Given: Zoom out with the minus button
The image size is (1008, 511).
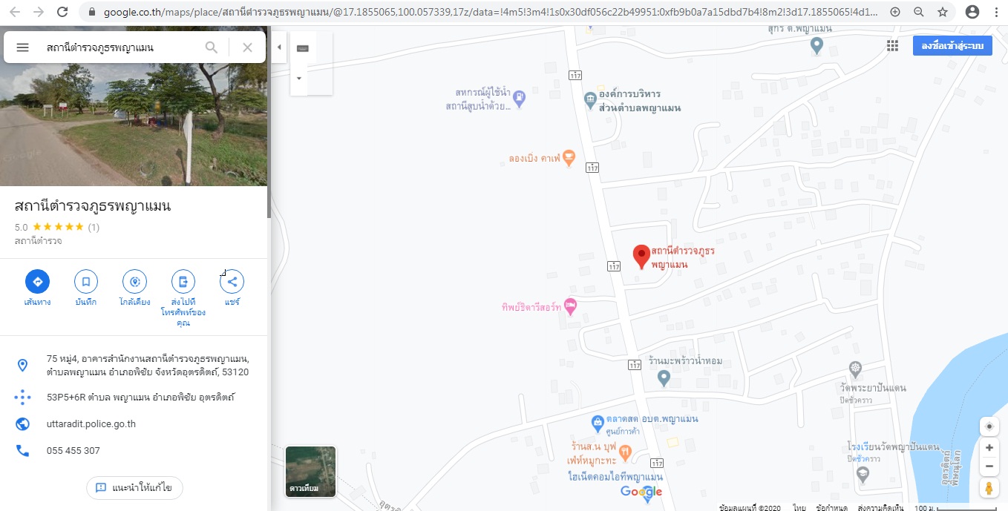Looking at the screenshot, I should coord(989,467).
